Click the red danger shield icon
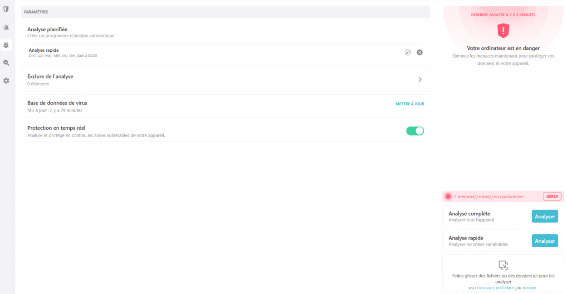The height and width of the screenshot is (294, 567). (503, 31)
